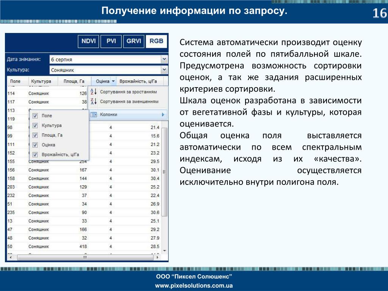Viewport: 388px width, 291px height.
Task: Uncheck the 'Поле' column checkbox
Action: tap(35, 116)
